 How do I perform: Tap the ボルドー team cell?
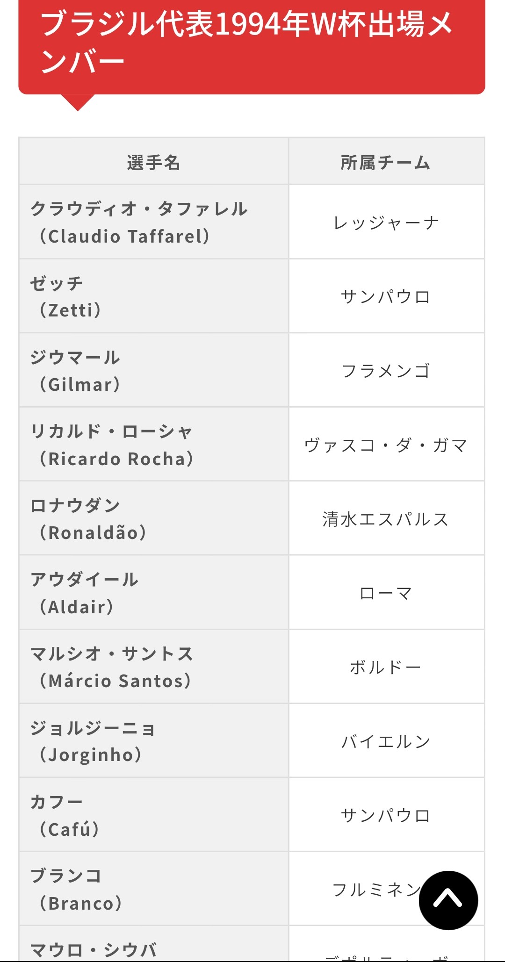(386, 668)
